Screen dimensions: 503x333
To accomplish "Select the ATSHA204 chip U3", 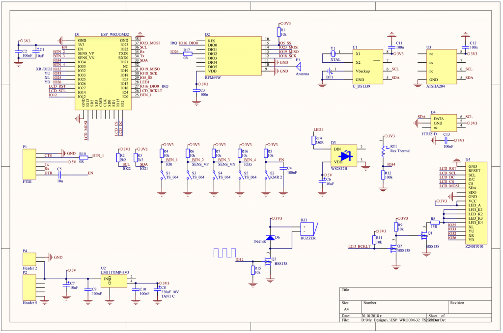I will click(x=442, y=67).
